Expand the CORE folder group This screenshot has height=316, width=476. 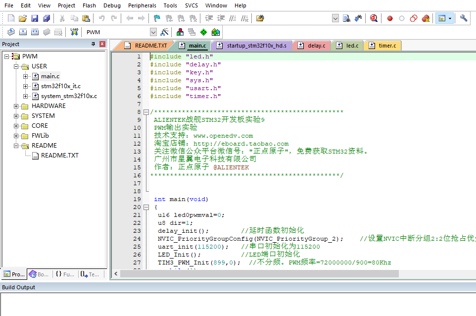(16, 126)
